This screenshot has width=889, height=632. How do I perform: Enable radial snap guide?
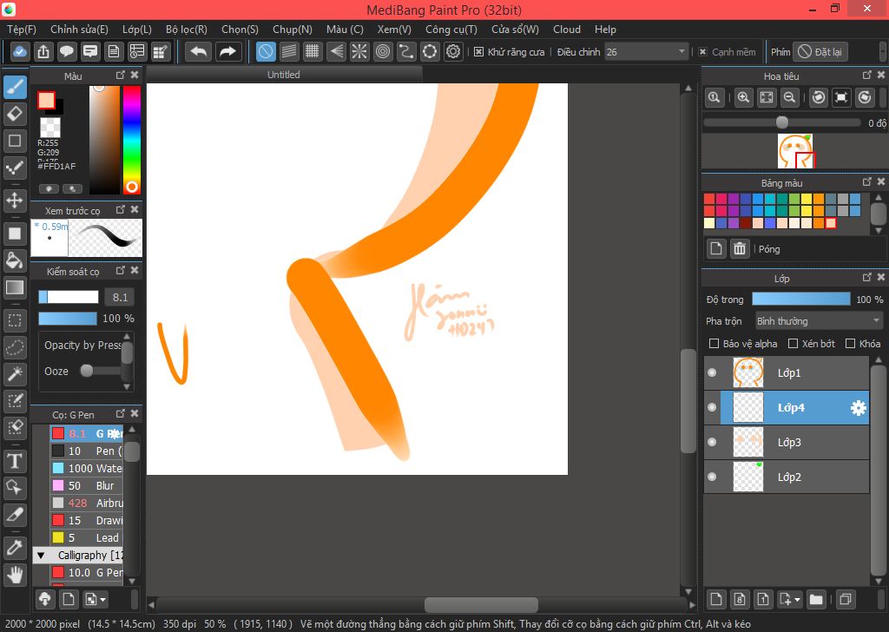click(x=359, y=51)
